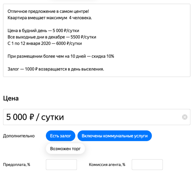Screen dimensions: 196x174
Task: Clear the price field with the X icon
Action: tap(185, 117)
